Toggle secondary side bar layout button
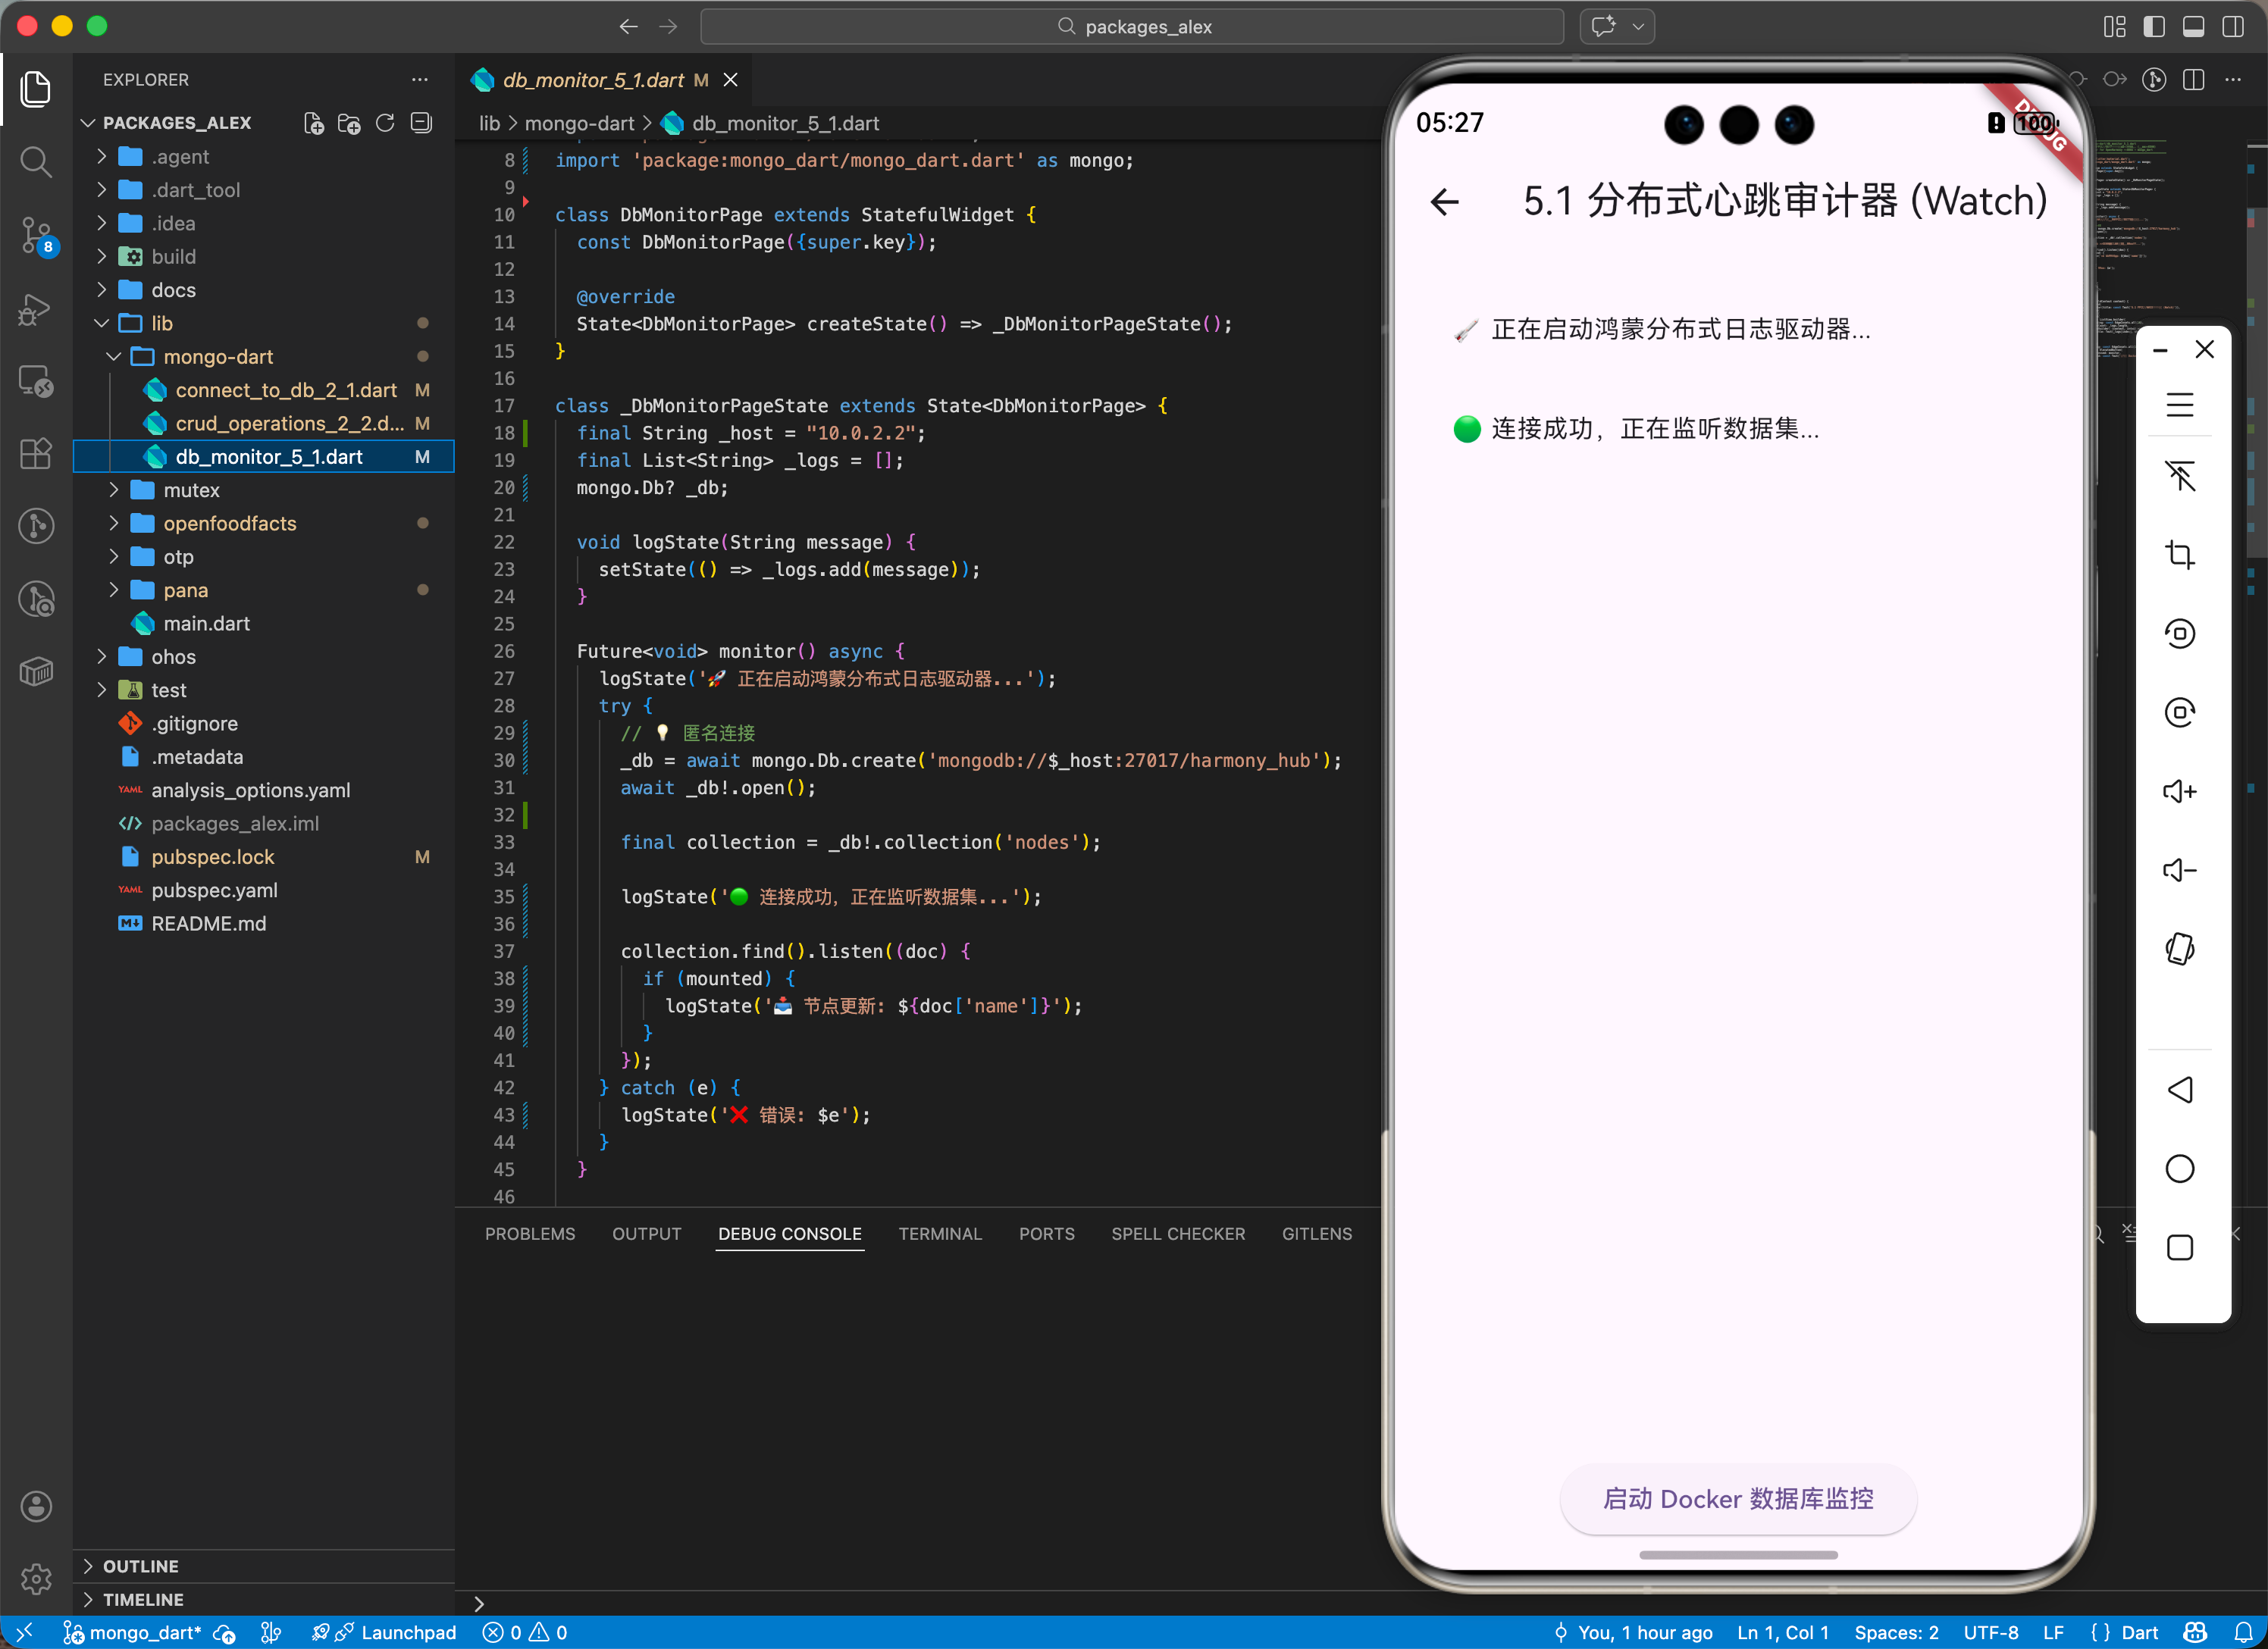The height and width of the screenshot is (1649, 2268). 2232,27
